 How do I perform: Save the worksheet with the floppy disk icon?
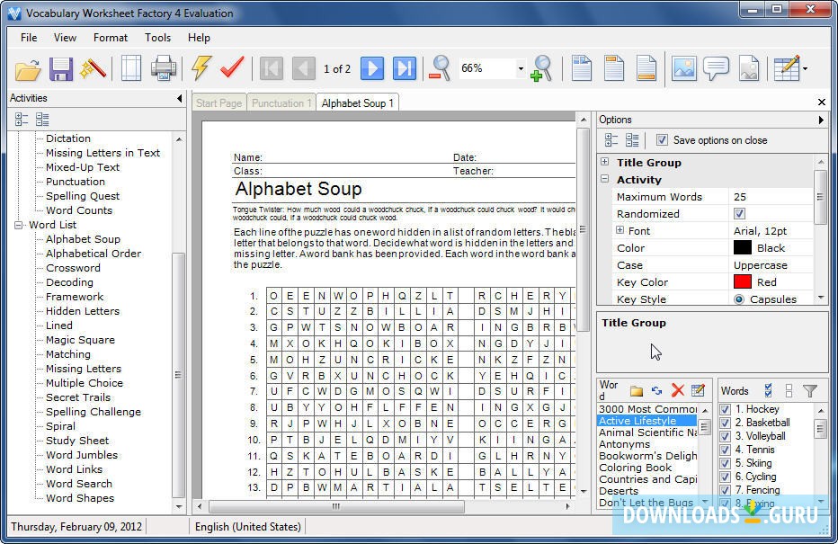61,69
